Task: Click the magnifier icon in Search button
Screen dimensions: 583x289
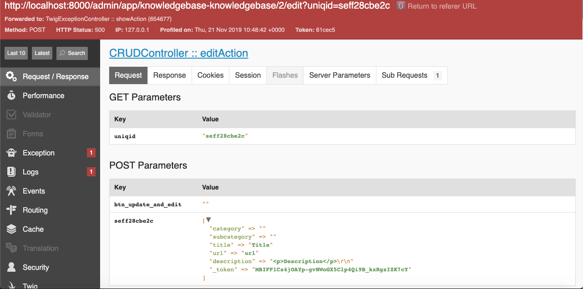Action: (62, 53)
